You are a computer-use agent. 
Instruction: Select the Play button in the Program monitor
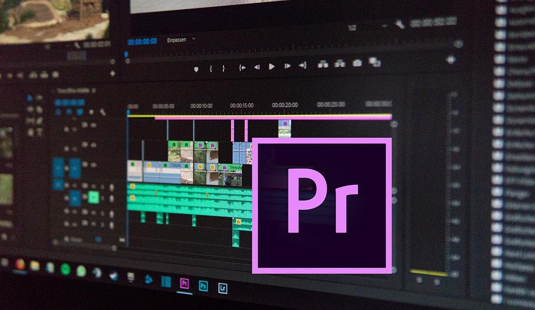272,67
